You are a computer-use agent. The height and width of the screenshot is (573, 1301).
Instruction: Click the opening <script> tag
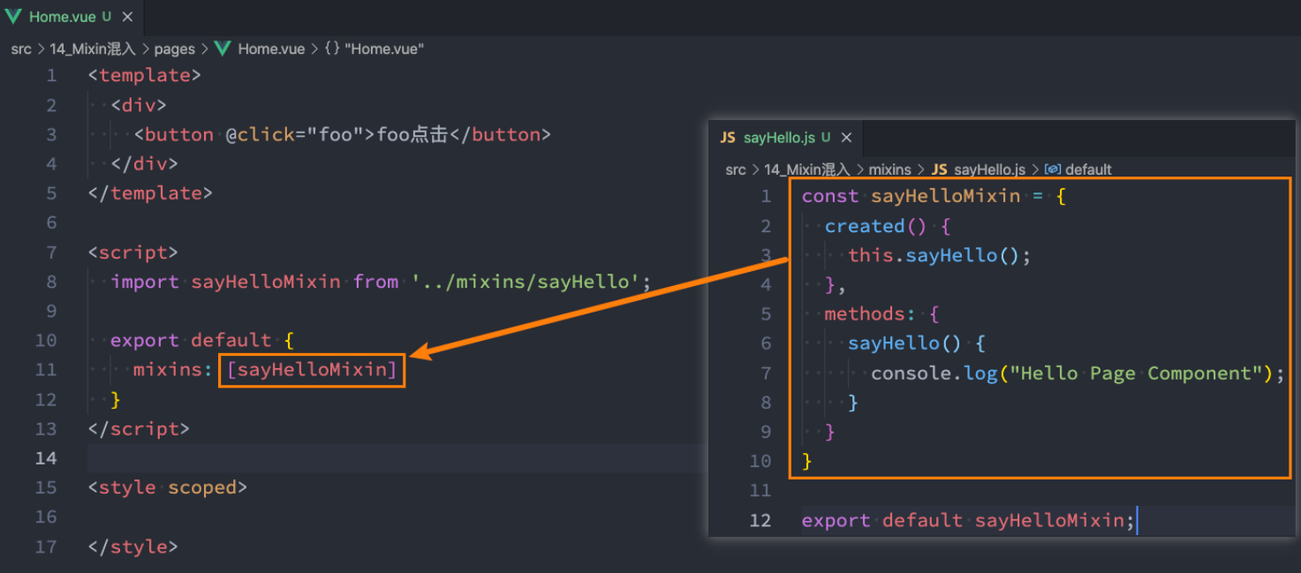coord(133,253)
